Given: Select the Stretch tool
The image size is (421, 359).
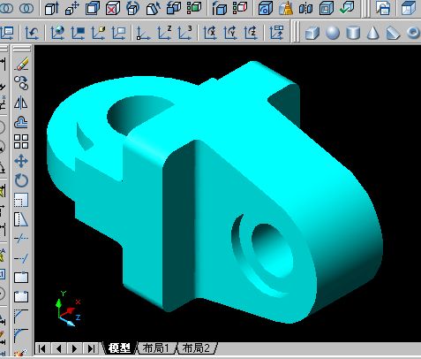Looking at the screenshot, I should [21, 219].
